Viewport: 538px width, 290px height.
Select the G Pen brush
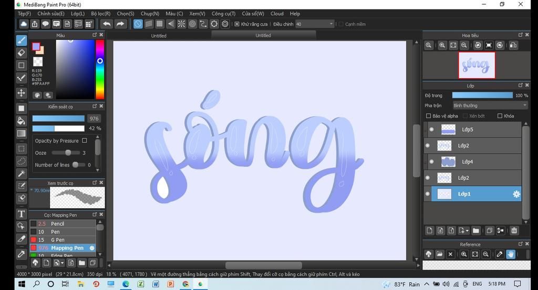(57, 240)
